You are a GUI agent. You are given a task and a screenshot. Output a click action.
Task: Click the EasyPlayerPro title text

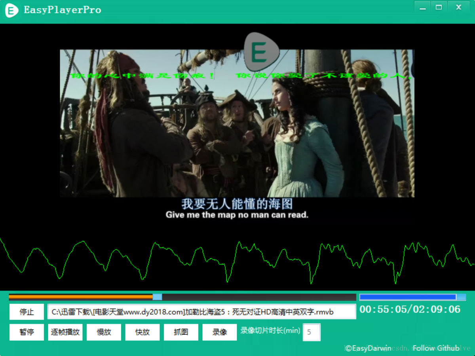tap(62, 10)
